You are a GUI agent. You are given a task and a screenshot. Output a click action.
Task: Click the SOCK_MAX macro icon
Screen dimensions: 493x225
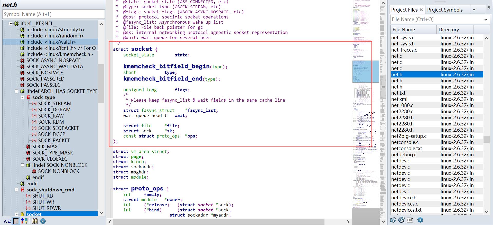click(x=28, y=146)
